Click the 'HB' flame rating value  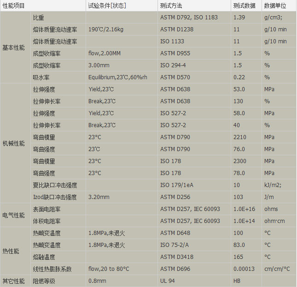pos(246,281)
